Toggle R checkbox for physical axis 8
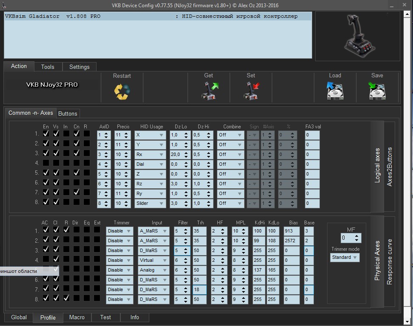 pos(66,298)
